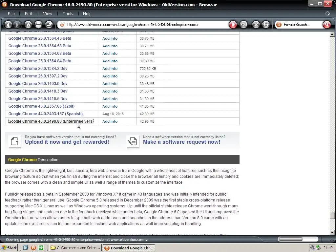Print the page using the printer icon
The image size is (336, 252).
click(x=38, y=25)
